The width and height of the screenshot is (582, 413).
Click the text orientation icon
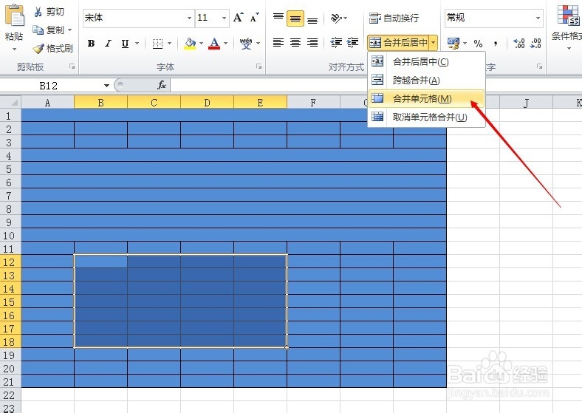[x=336, y=18]
